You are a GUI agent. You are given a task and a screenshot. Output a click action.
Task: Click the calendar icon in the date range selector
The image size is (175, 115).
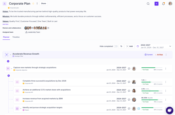coord(138,46)
